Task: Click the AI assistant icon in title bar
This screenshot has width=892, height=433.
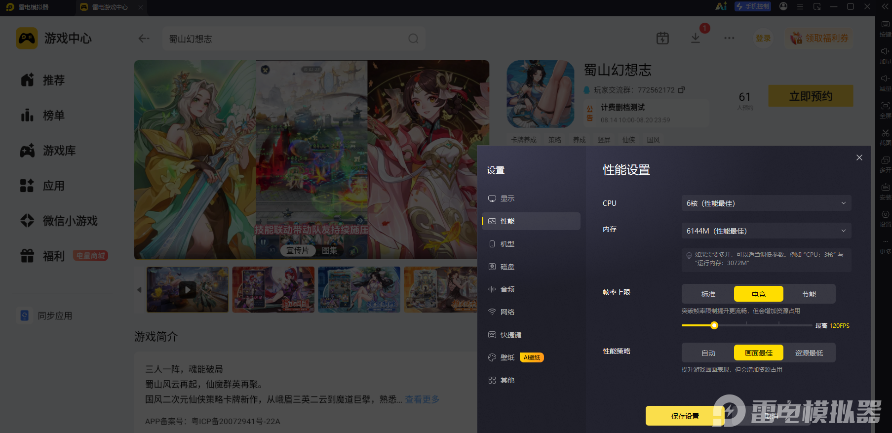Action: pyautogui.click(x=721, y=6)
